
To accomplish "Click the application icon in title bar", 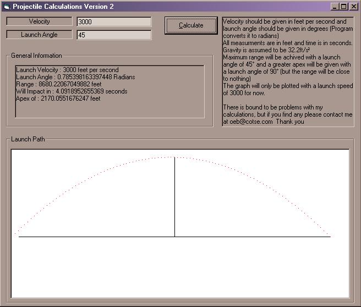I will 7,7.
